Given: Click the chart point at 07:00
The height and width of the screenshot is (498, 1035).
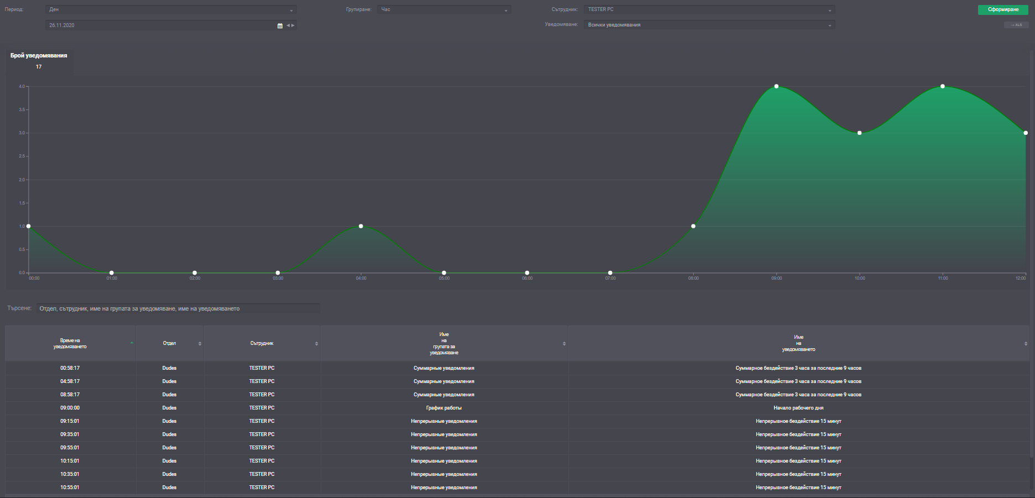Looking at the screenshot, I should [x=610, y=272].
